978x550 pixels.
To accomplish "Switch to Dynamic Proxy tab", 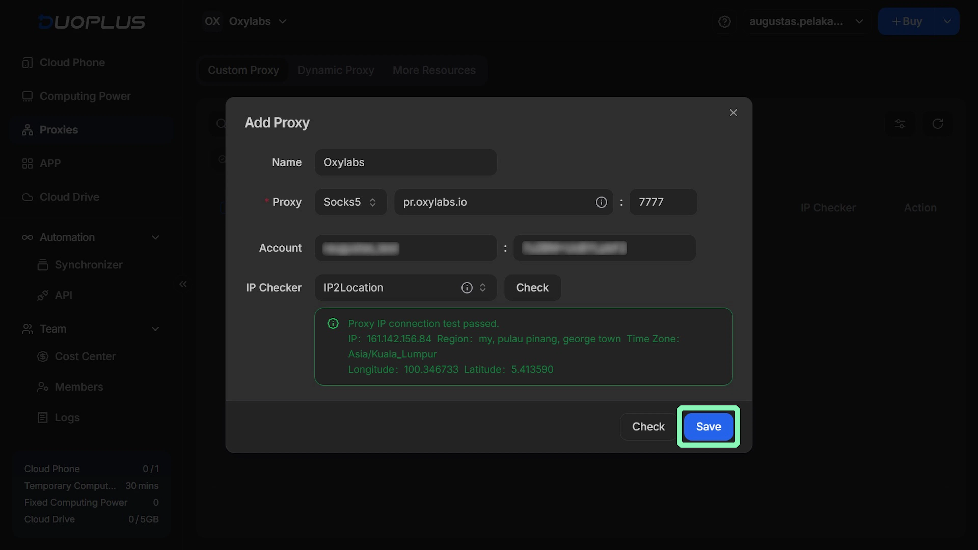I will coord(336,70).
